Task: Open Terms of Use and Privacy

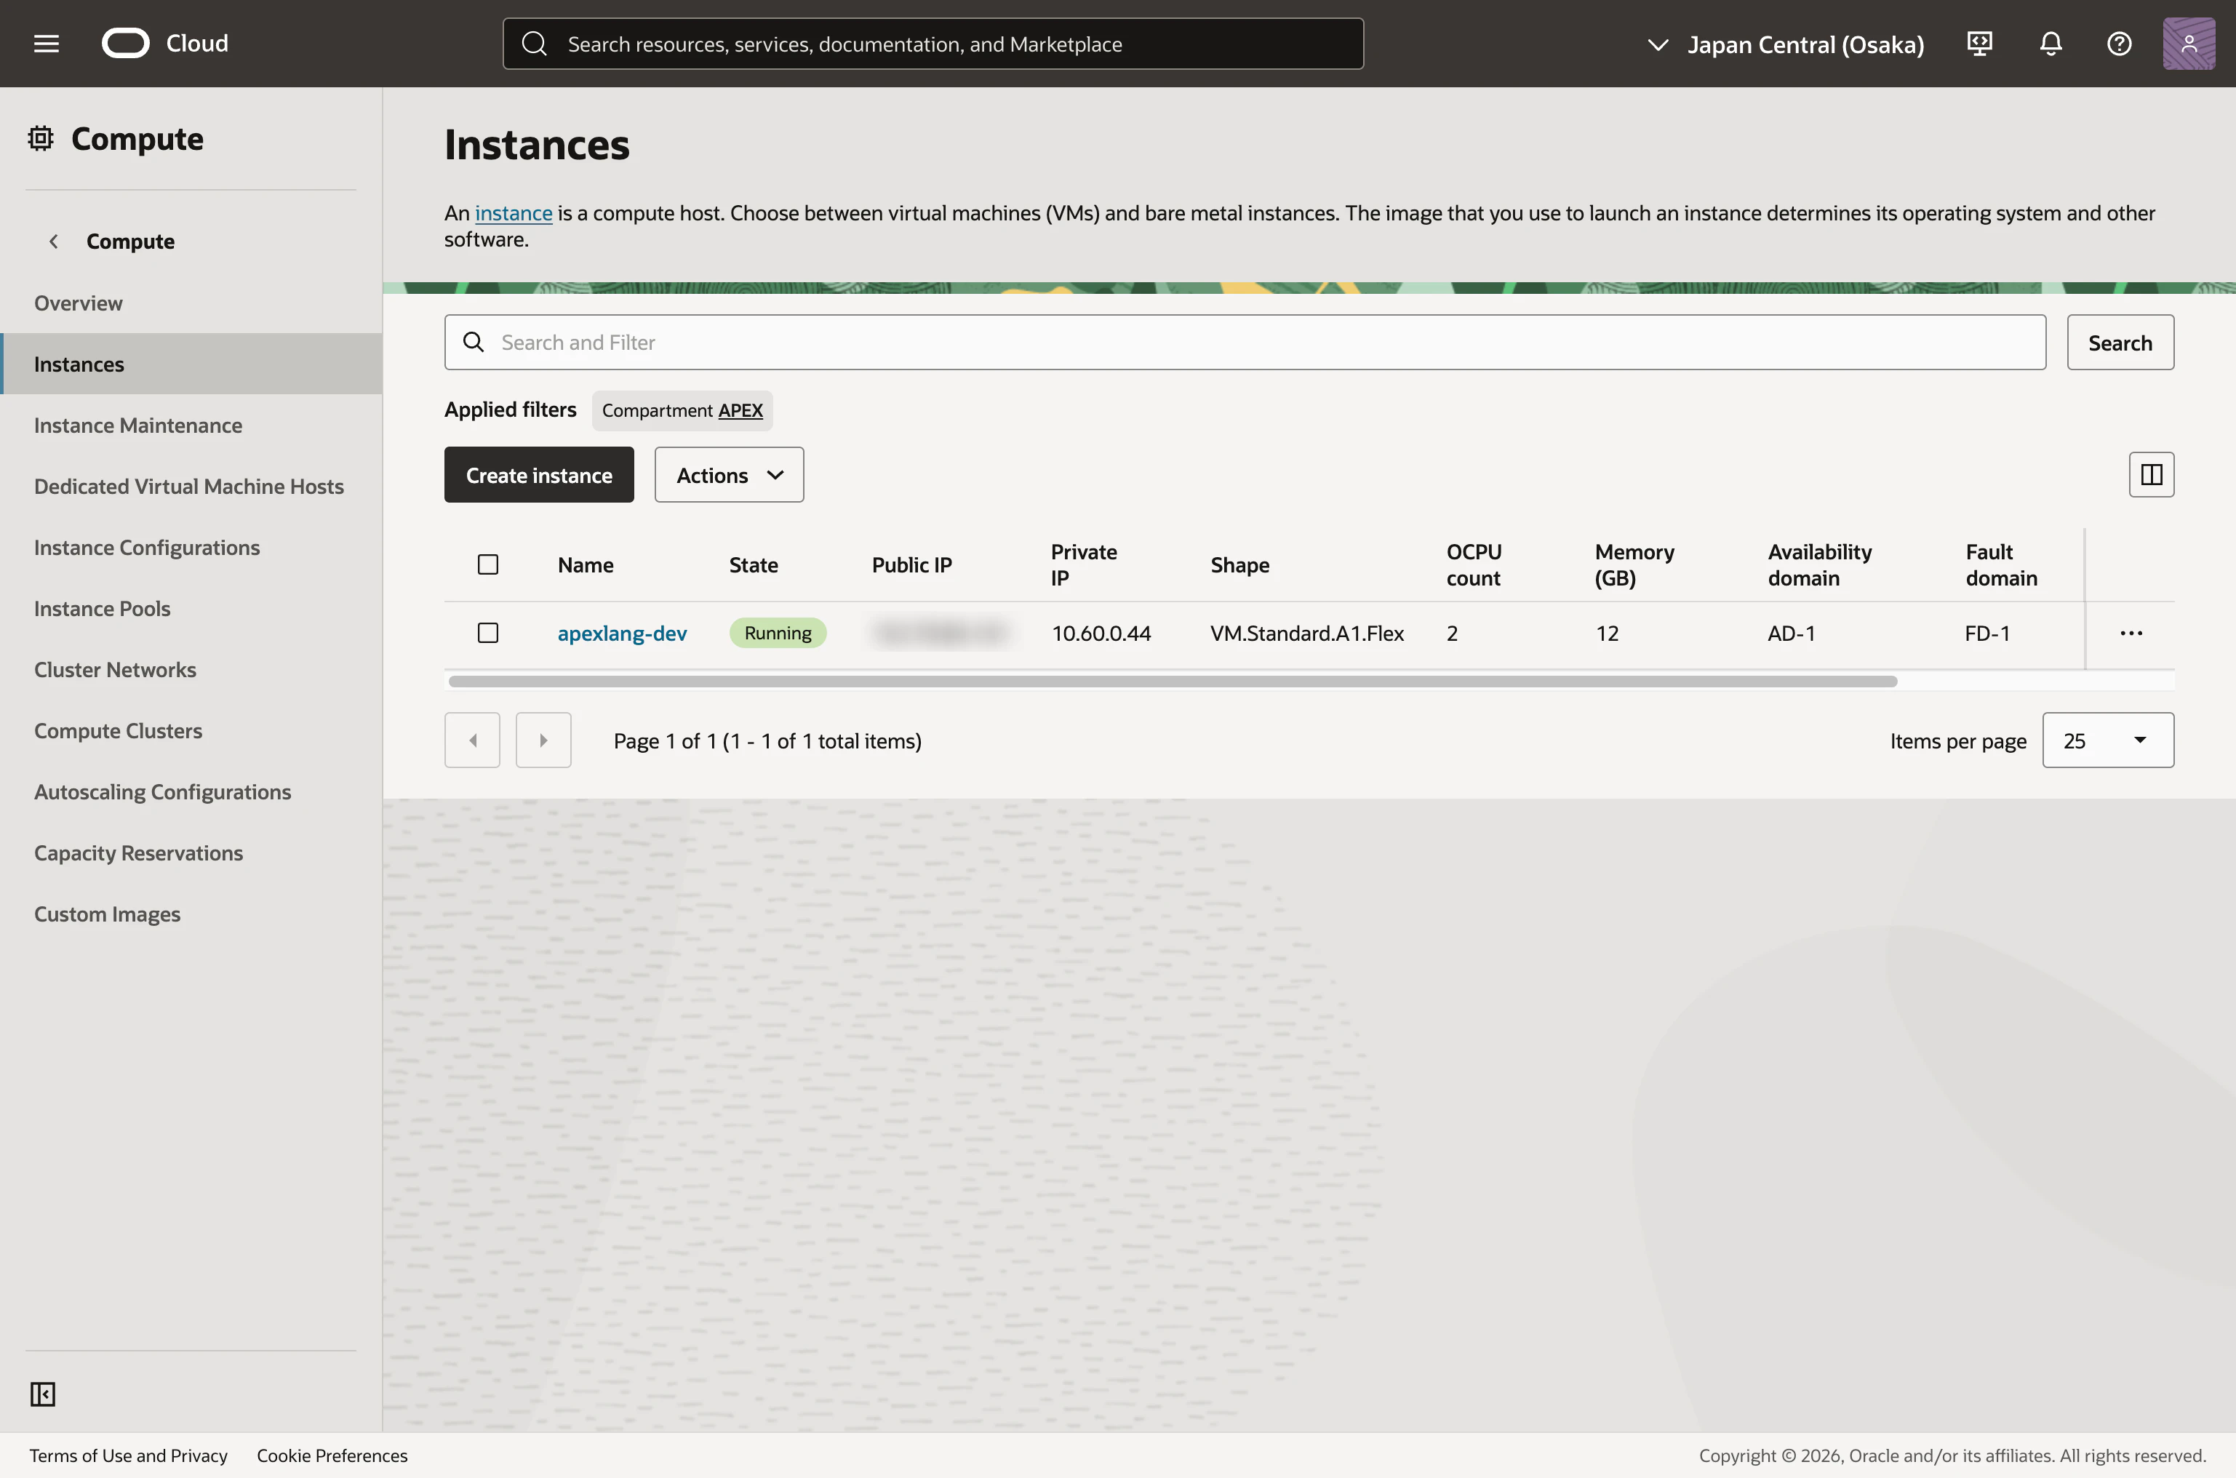Action: pos(128,1455)
